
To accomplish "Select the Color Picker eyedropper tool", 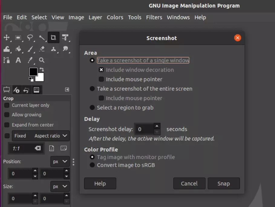I will [x=30, y=60].
